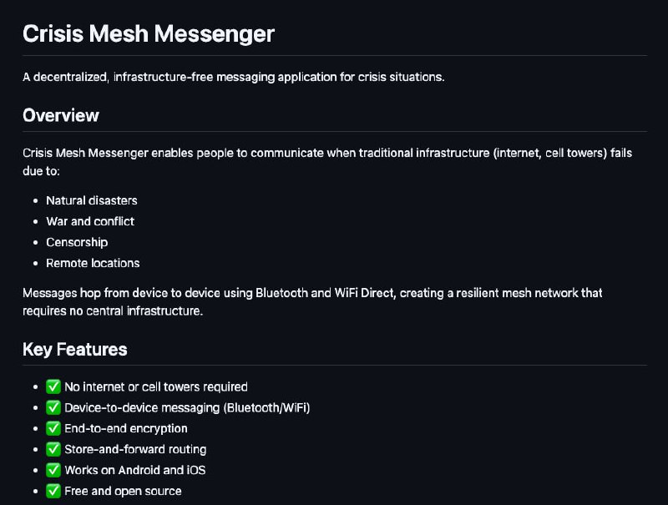The width and height of the screenshot is (668, 505).
Task: Click the "No internet or cell towers required" text
Action: coord(156,386)
